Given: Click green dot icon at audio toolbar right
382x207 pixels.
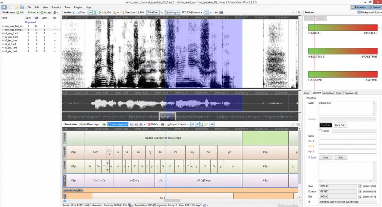Looking at the screenshot, I should (293, 12).
